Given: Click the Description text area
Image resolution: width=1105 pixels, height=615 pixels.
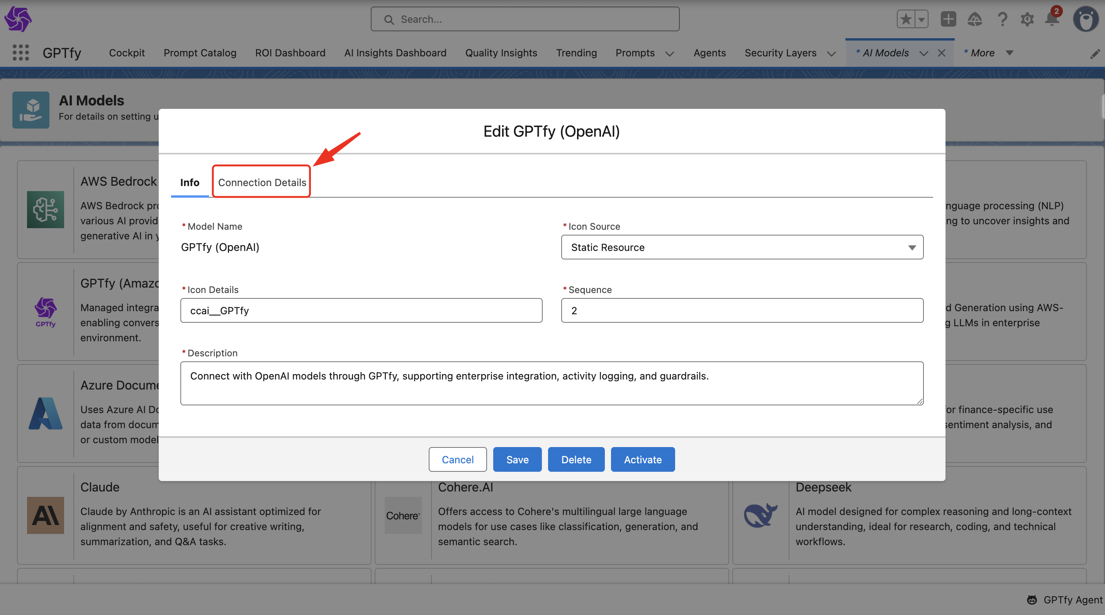Looking at the screenshot, I should (551, 383).
